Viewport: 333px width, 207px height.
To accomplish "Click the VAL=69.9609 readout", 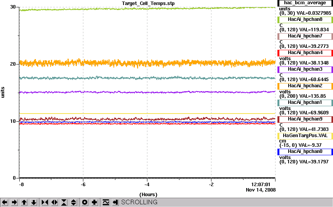I will 313,113.
